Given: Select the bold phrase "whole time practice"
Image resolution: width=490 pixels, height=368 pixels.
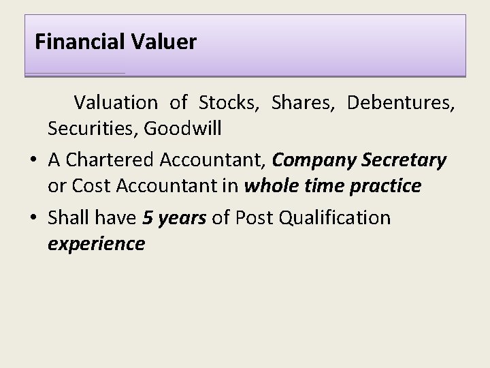Looking at the screenshot, I should point(333,185).
